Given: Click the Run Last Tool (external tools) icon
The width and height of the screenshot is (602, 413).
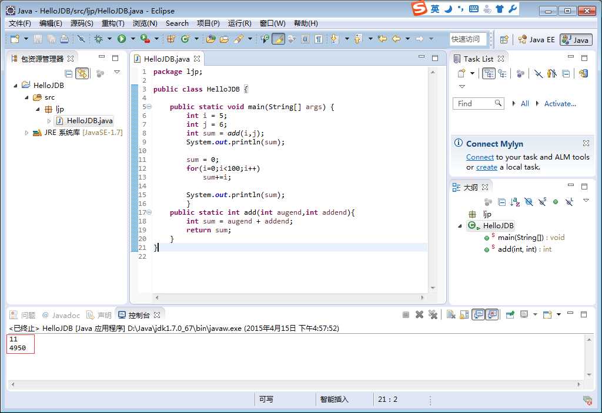Looking at the screenshot, I should [145, 39].
